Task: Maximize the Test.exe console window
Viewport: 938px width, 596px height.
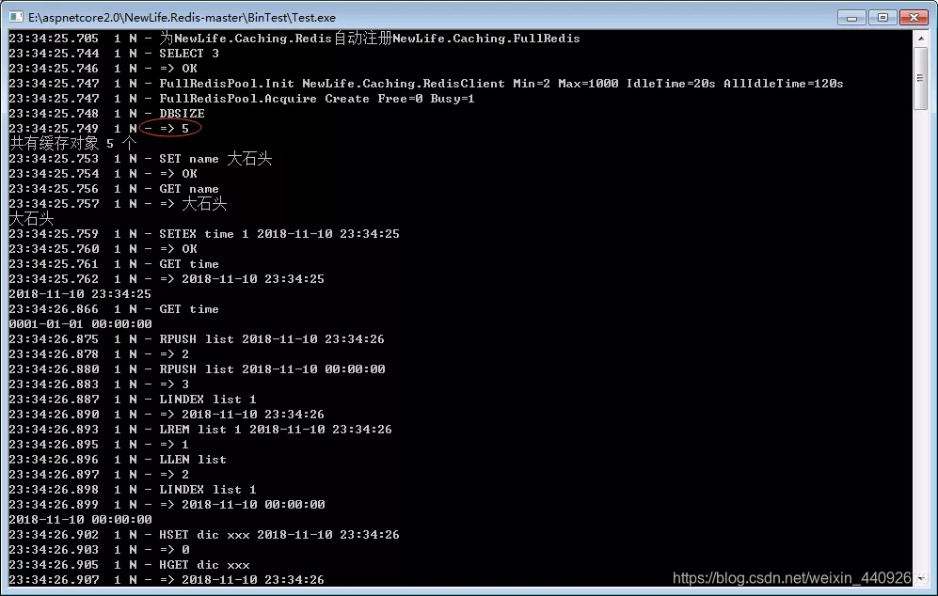Action: [x=883, y=17]
